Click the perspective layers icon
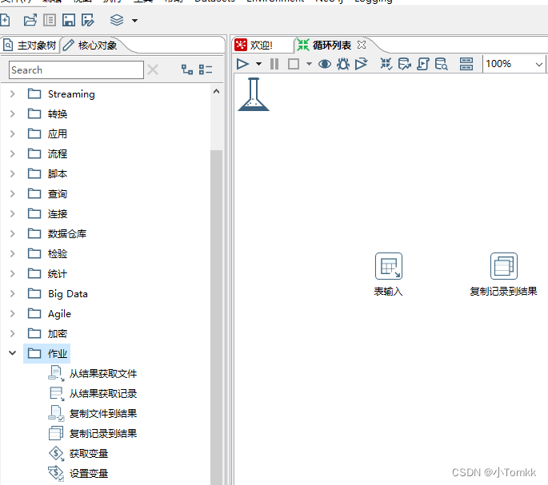This screenshot has height=485, width=548. click(117, 20)
